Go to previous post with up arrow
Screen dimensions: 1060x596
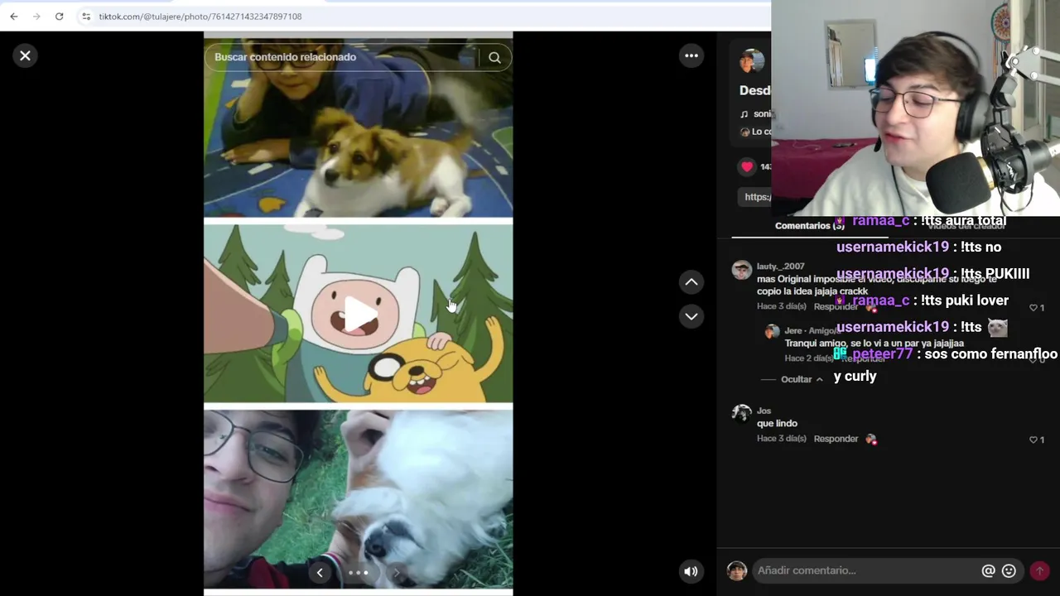pos(691,282)
